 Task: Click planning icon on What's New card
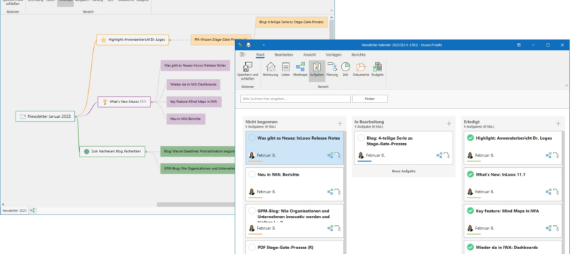coord(556,192)
